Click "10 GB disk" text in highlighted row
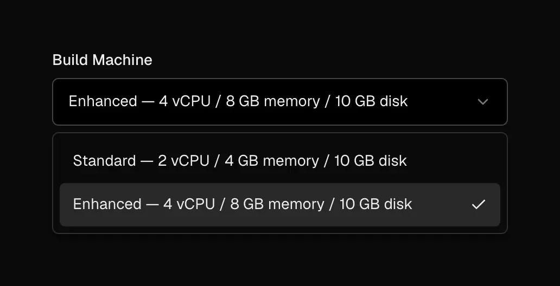 [376, 204]
